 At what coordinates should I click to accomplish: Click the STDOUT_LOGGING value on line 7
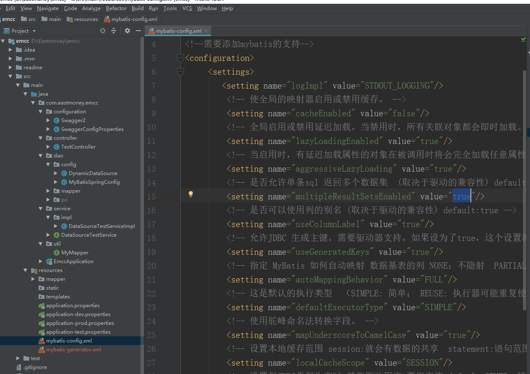(397, 86)
